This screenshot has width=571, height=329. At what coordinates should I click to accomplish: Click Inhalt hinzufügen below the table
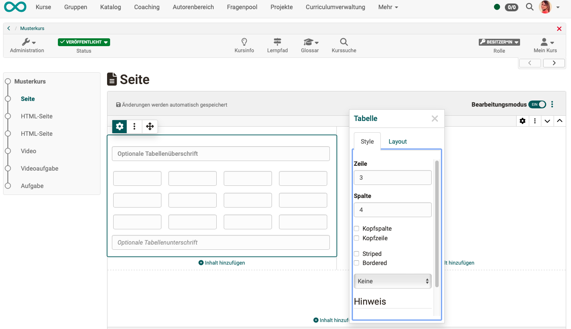222,263
